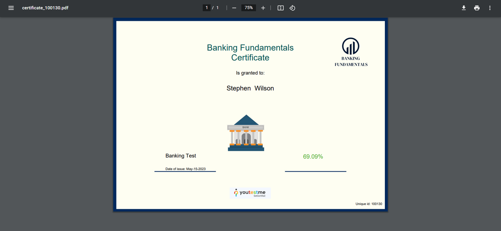Click the zoom out minus button
The width and height of the screenshot is (501, 231).
tap(234, 8)
